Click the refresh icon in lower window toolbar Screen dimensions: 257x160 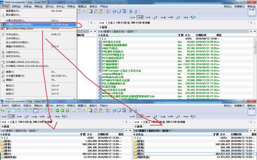tap(2, 111)
